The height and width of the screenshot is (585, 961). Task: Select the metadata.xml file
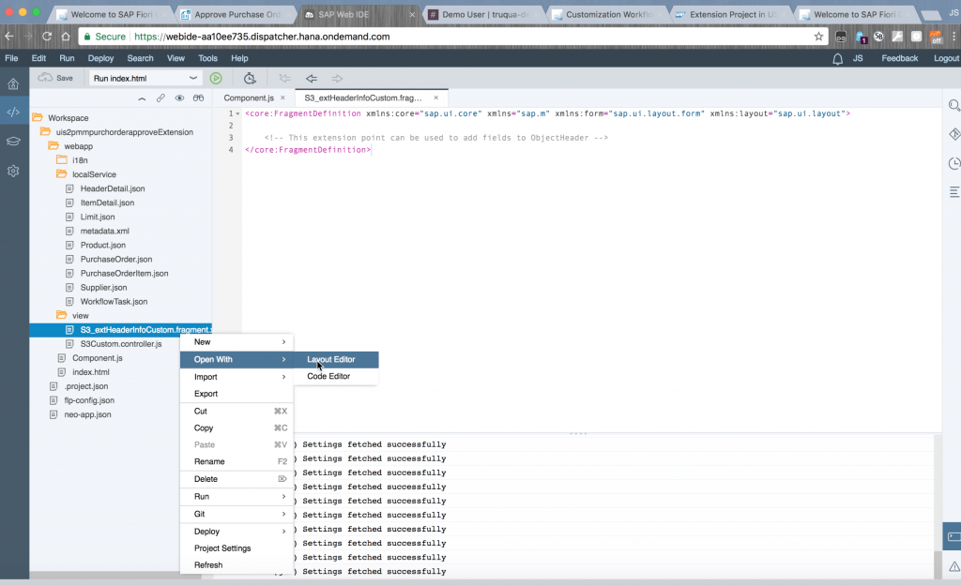coord(105,231)
